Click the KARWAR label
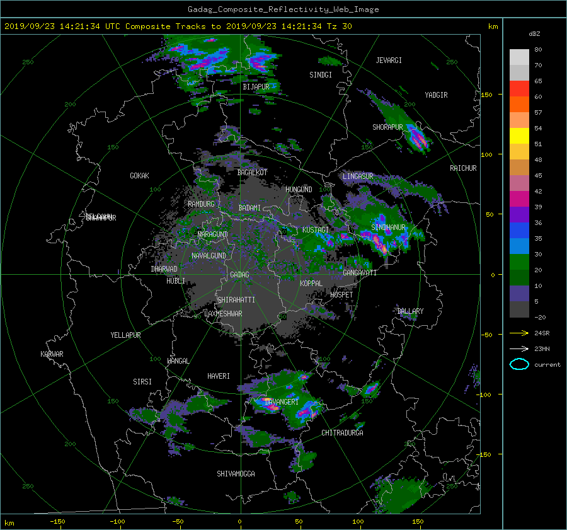The height and width of the screenshot is (530, 567). [x=52, y=354]
